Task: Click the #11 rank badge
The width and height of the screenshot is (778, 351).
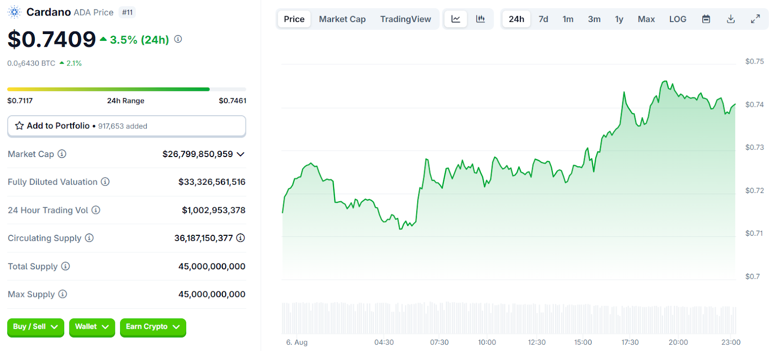Action: [x=127, y=12]
